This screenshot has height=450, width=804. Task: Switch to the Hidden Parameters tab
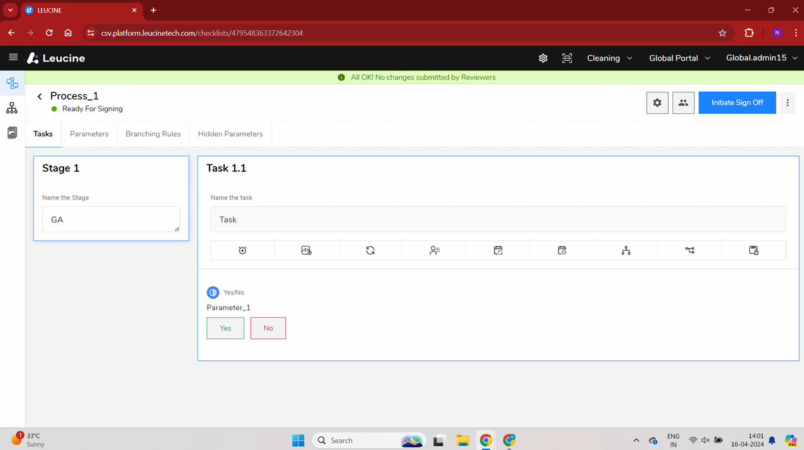click(x=230, y=134)
